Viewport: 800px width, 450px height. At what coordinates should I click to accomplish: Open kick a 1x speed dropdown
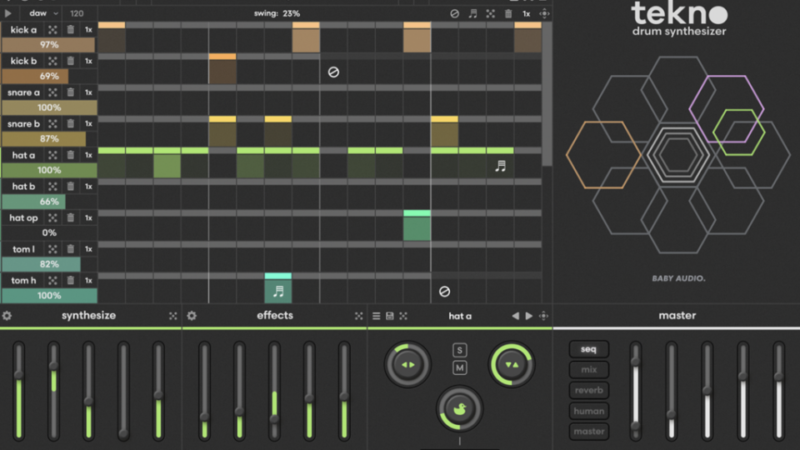click(x=89, y=30)
